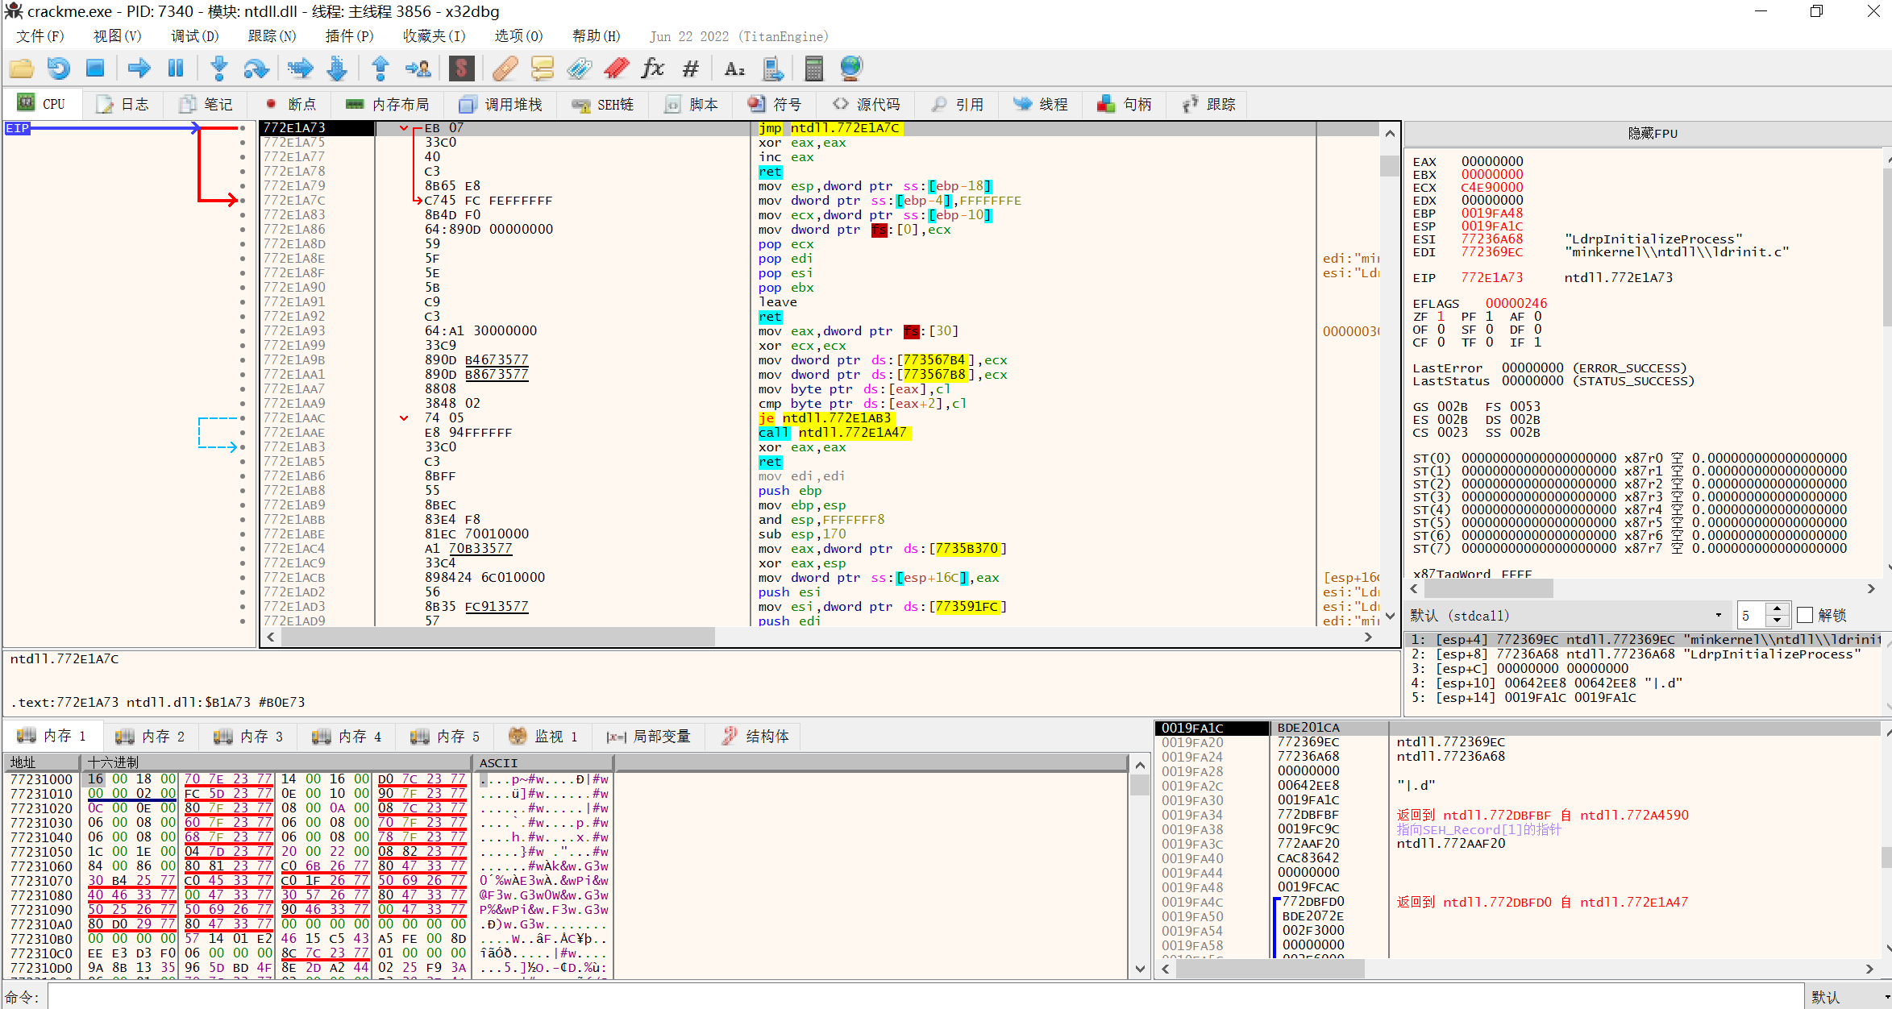Search for strings with the Az icon
1892x1009 pixels.
734,69
